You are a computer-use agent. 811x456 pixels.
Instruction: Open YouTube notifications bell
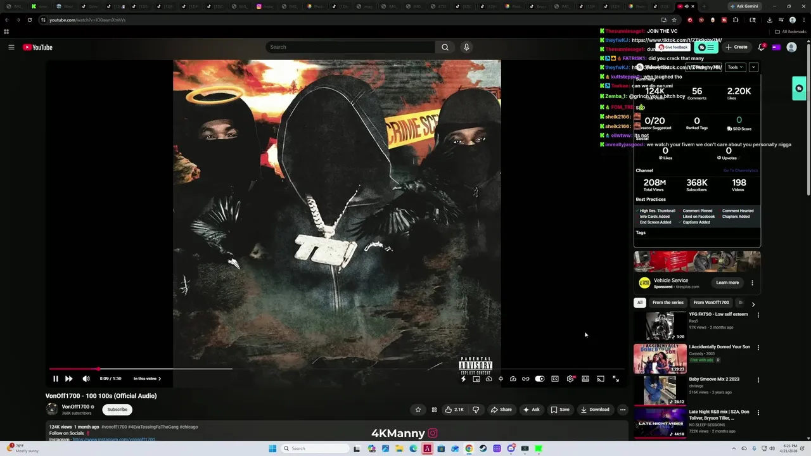(x=762, y=47)
